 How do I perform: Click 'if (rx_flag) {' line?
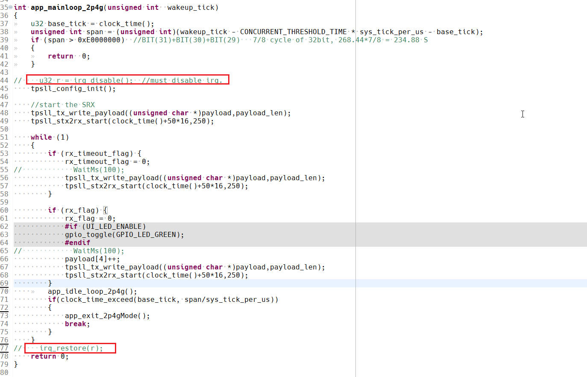[77, 210]
